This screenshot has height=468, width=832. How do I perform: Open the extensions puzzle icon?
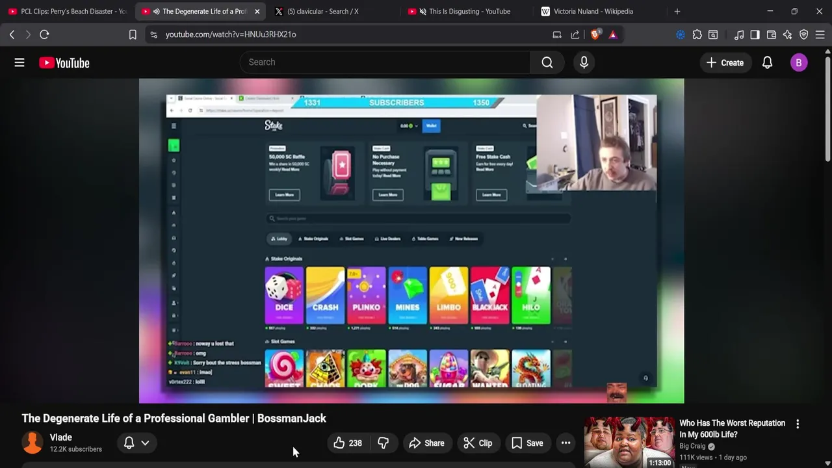[697, 34]
